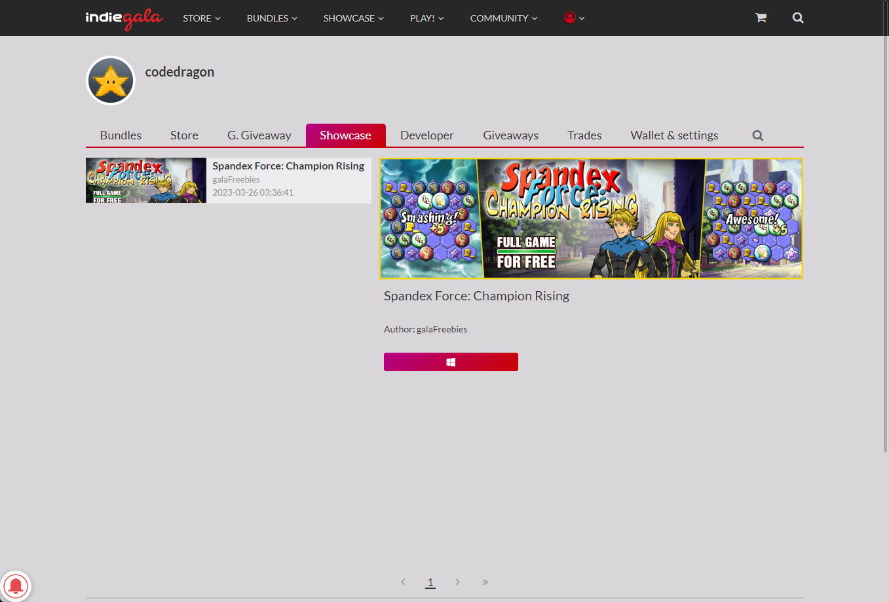Switch to the Giveaways tab

[511, 135]
